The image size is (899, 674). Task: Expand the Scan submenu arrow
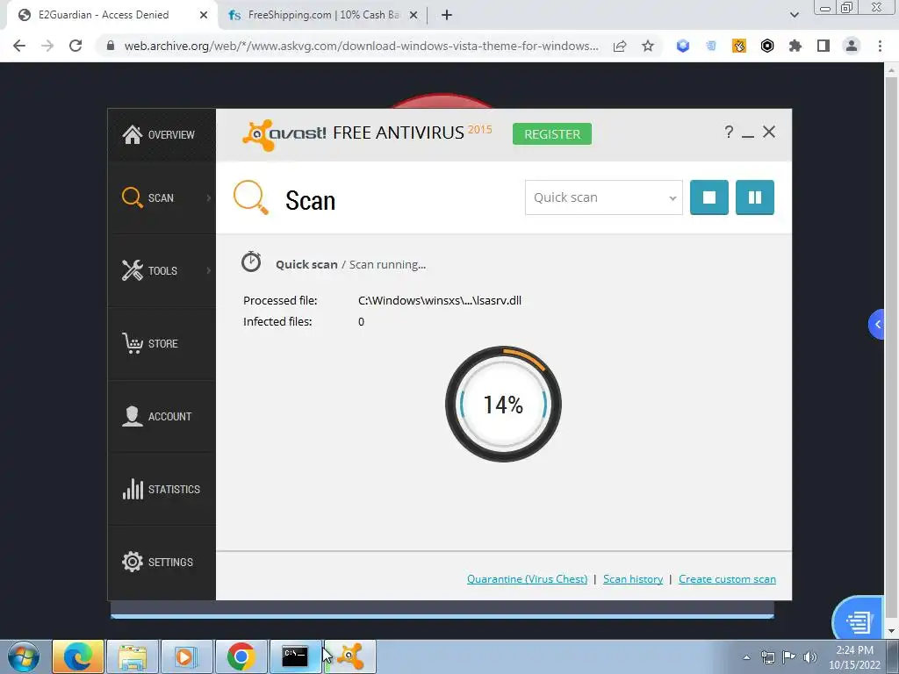click(209, 197)
